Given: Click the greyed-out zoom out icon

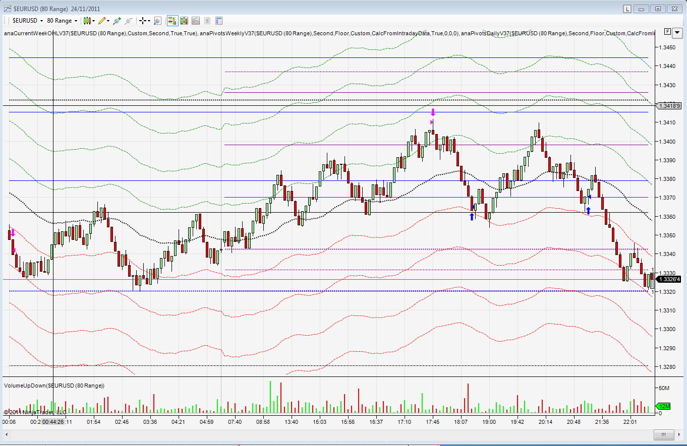Looking at the screenshot, I should pyautogui.click(x=128, y=21).
